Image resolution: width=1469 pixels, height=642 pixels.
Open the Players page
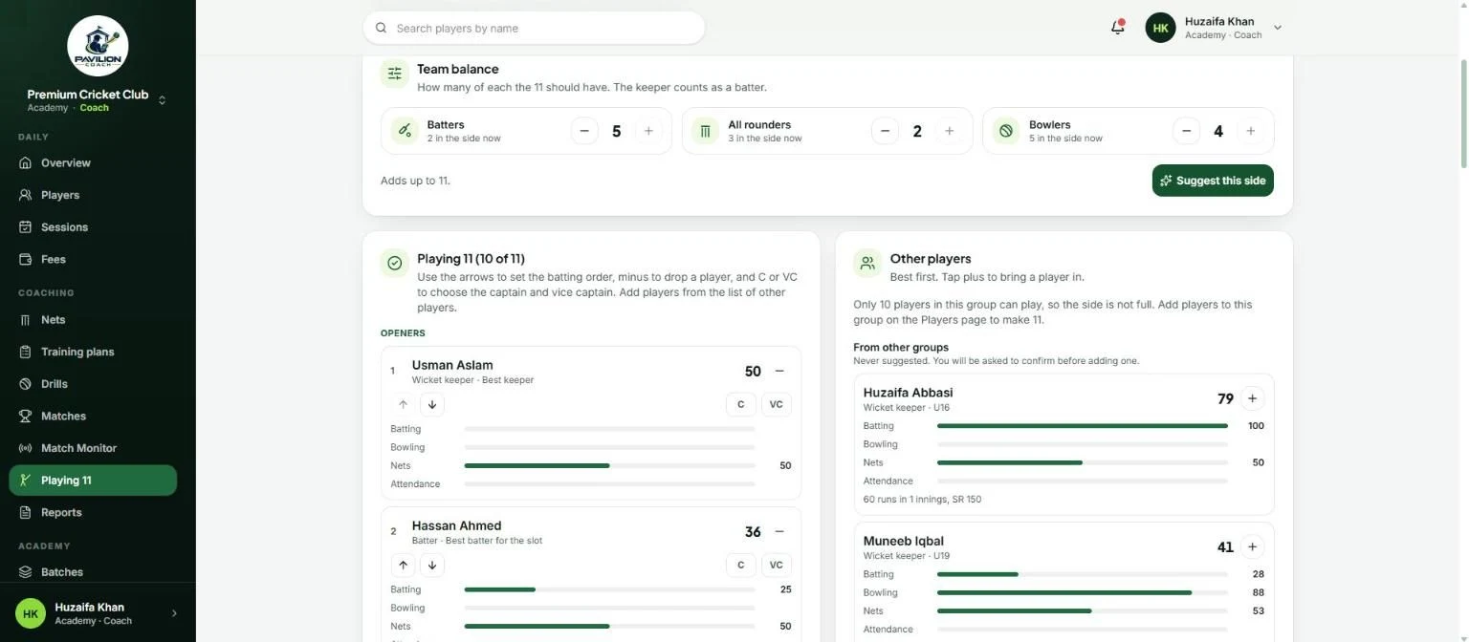pos(93,195)
